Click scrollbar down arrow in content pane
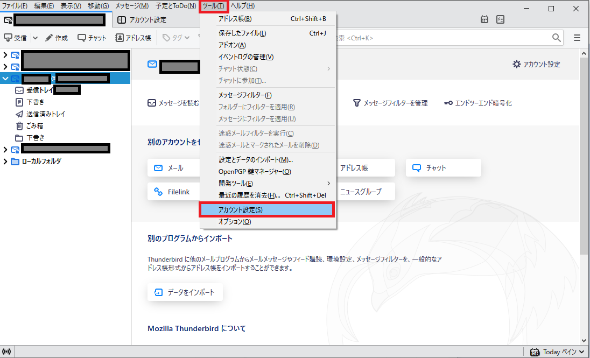 point(584,340)
